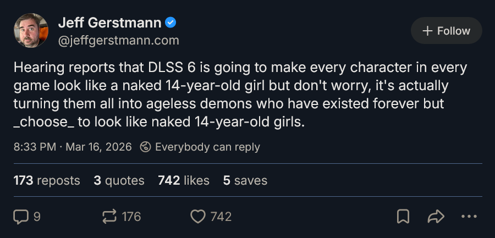Screen dimensions: 495x238
Task: Open the three-dot more options menu
Action: (469, 217)
